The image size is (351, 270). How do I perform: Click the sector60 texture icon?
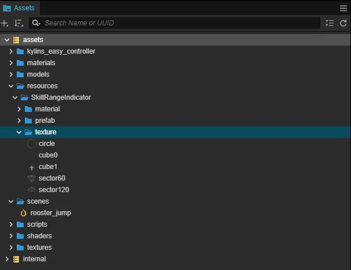click(x=32, y=178)
